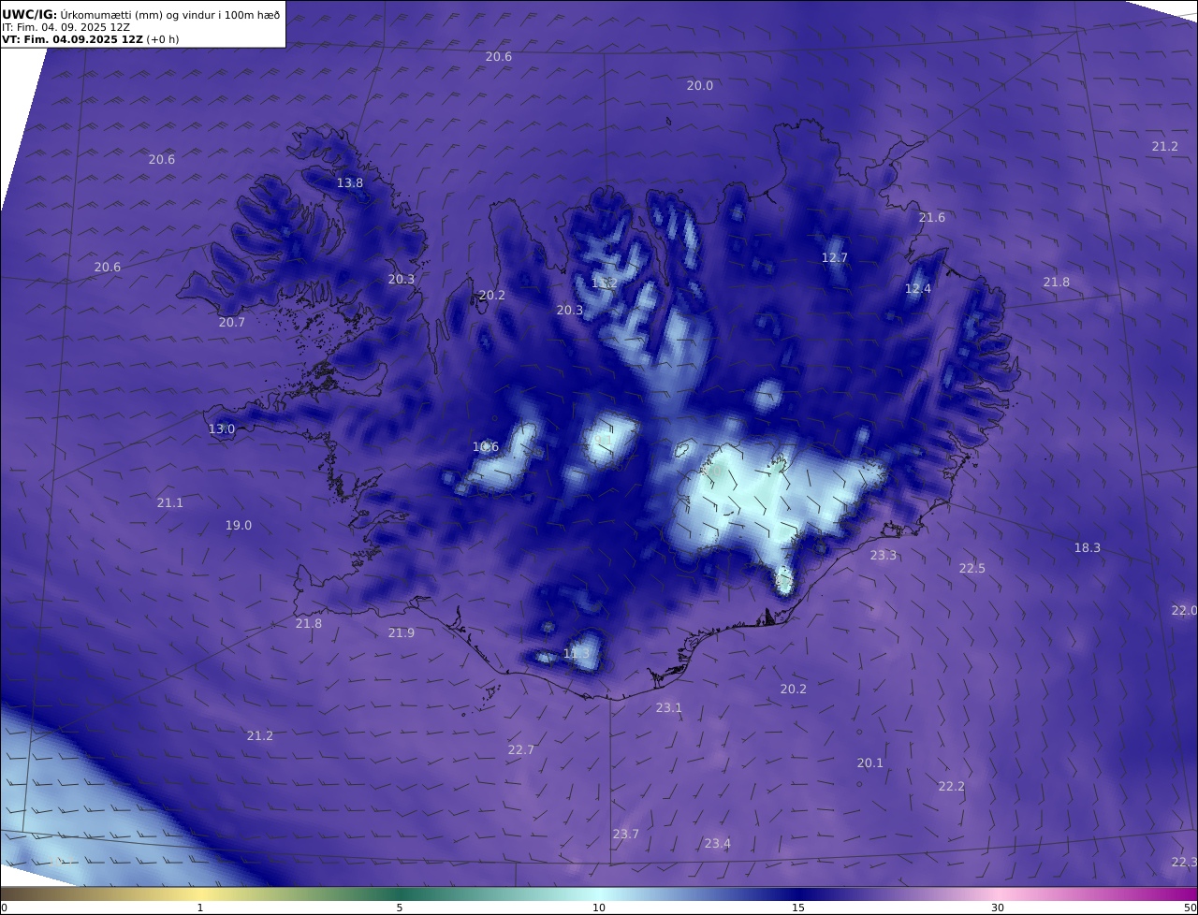Click the VT valid time line (+0 h)
Viewport: 1198px width, 915px height.
[90, 40]
